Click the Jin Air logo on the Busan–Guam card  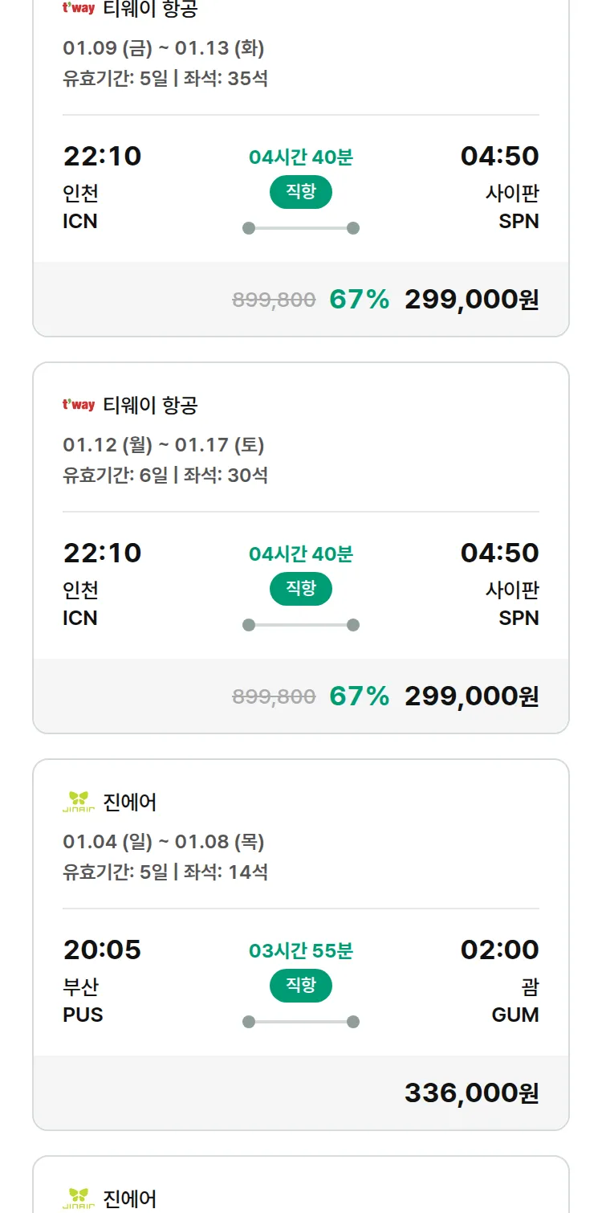click(79, 802)
